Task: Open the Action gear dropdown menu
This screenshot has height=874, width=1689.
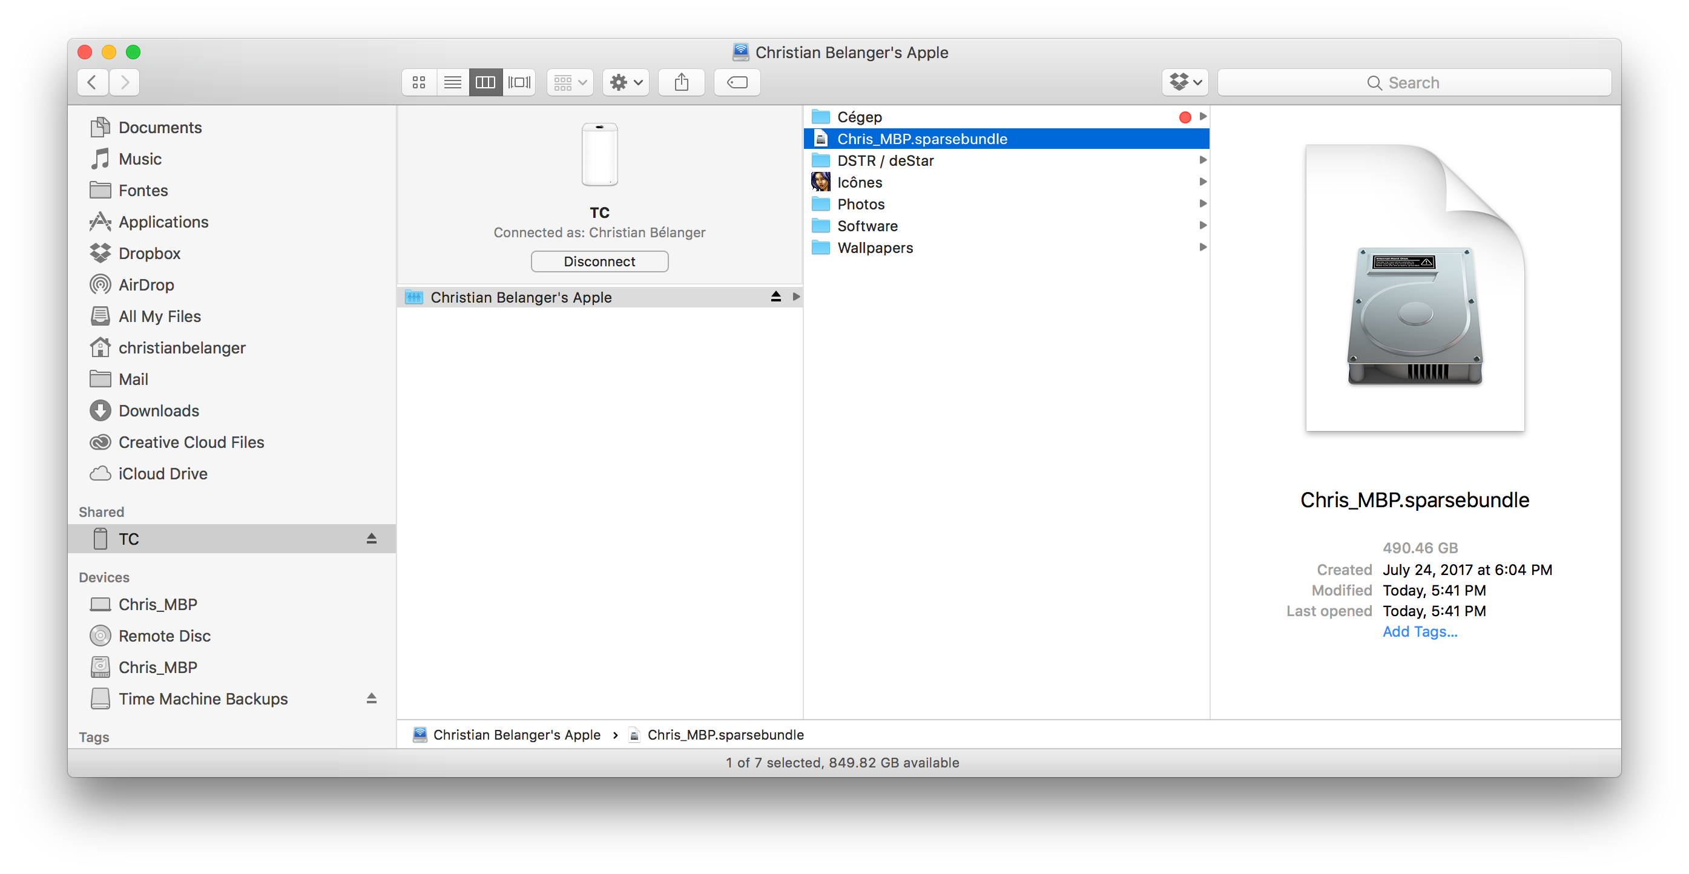Action: pyautogui.click(x=625, y=82)
